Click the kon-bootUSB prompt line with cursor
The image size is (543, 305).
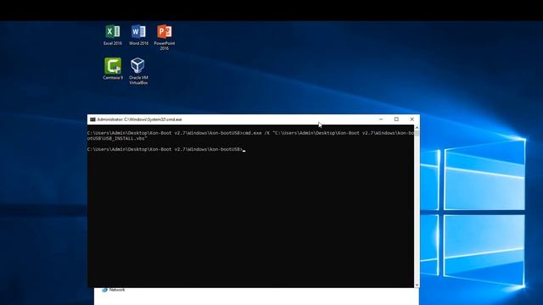point(166,149)
